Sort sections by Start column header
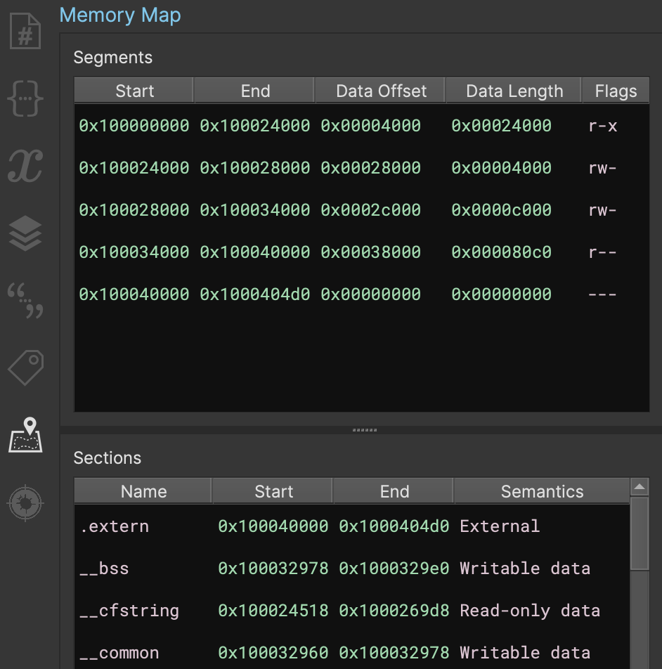 pyautogui.click(x=273, y=491)
